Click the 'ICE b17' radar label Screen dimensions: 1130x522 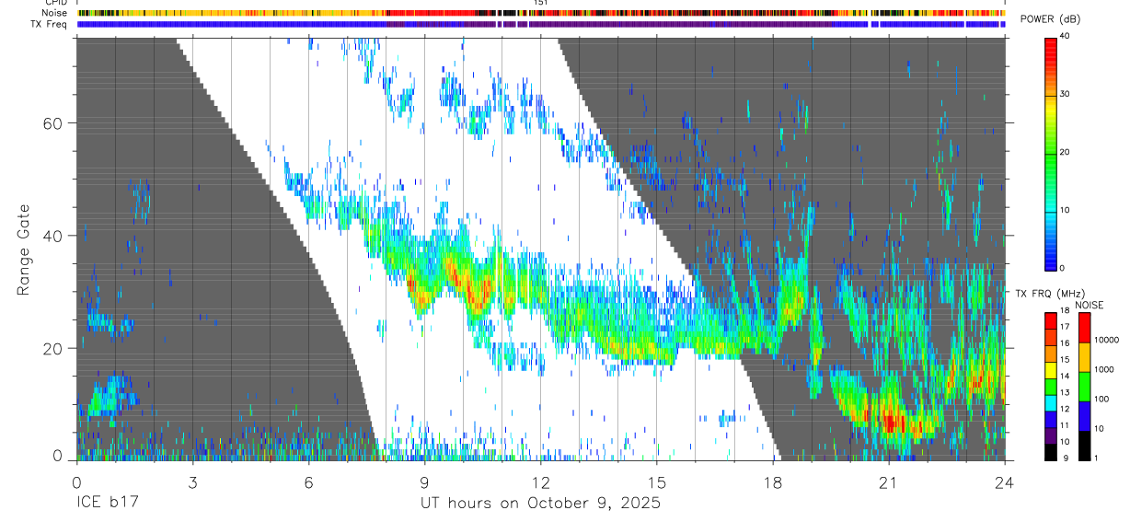tap(109, 504)
